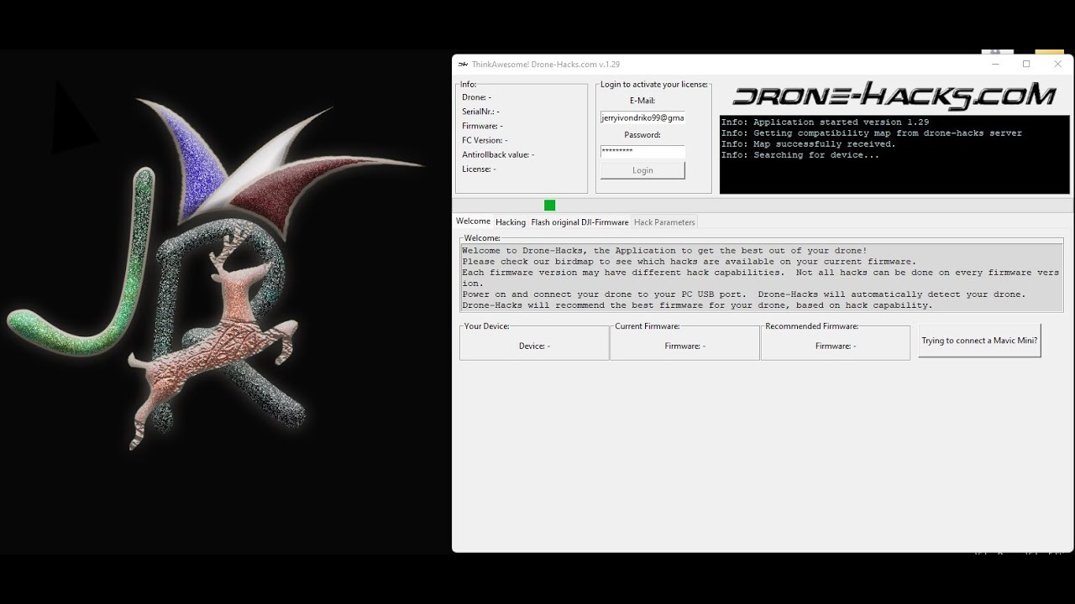Click the "Device: -" value under Your Device

534,346
